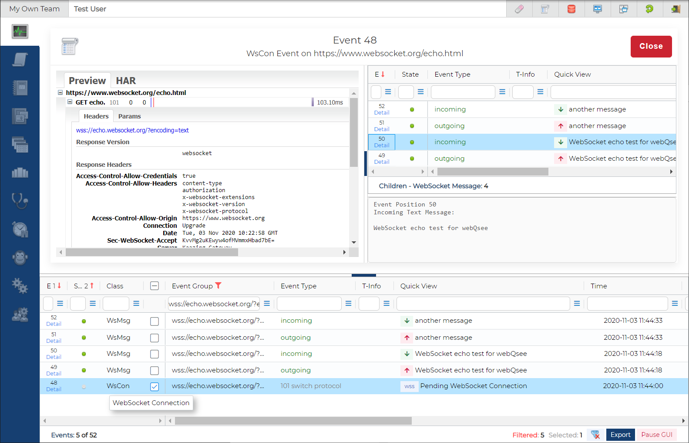Tick the checkbox for event row 50
Screen dimensions: 689x443
pos(155,354)
